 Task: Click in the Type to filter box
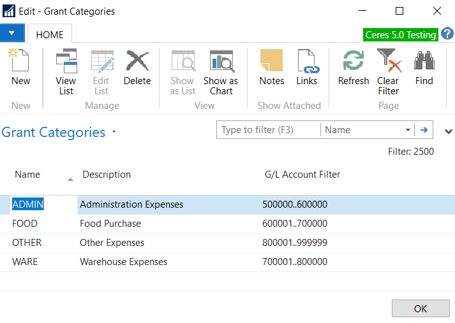point(268,130)
